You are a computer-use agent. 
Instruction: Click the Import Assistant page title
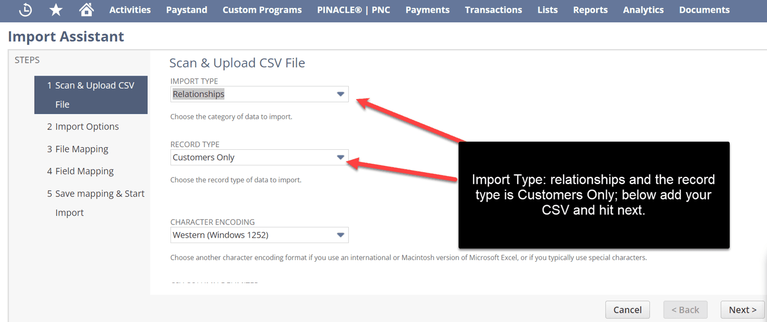tap(66, 37)
